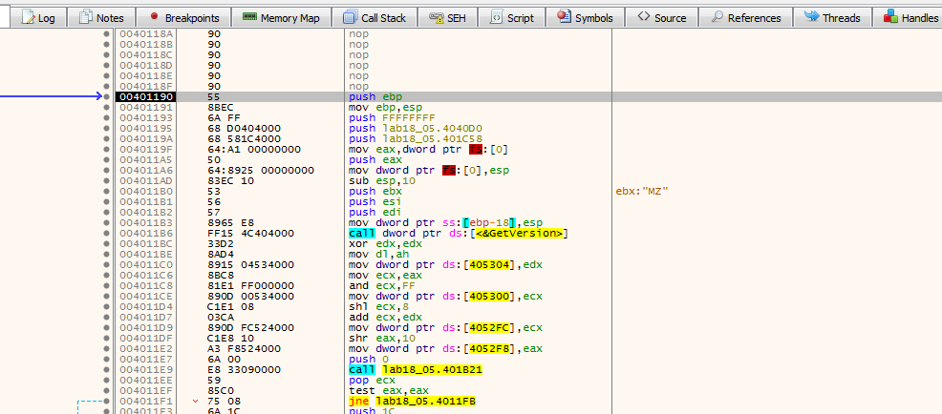Click the green Memory Map chip icon

249,17
